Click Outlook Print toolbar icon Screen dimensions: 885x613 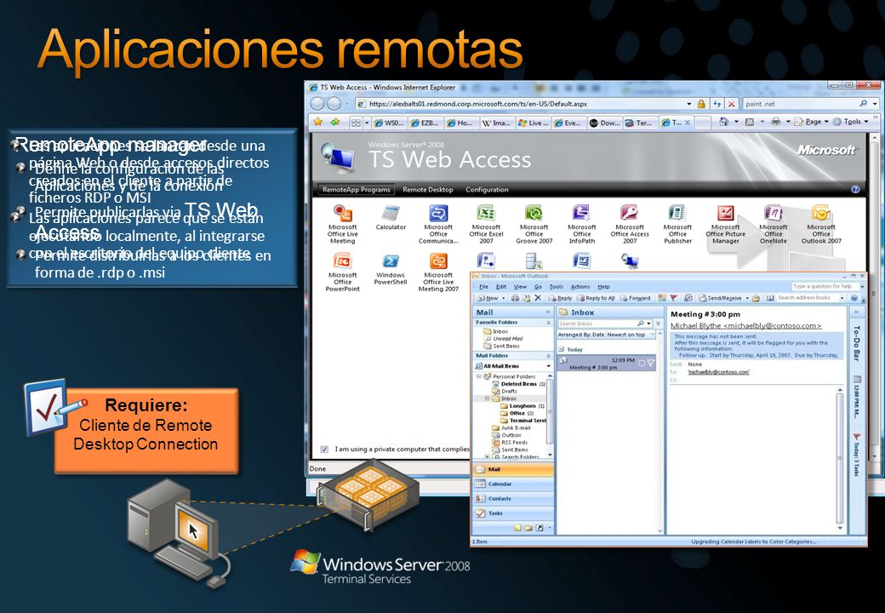coord(516,298)
